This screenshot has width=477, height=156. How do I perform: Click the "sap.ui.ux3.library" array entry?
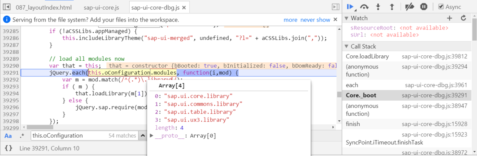click(192, 120)
